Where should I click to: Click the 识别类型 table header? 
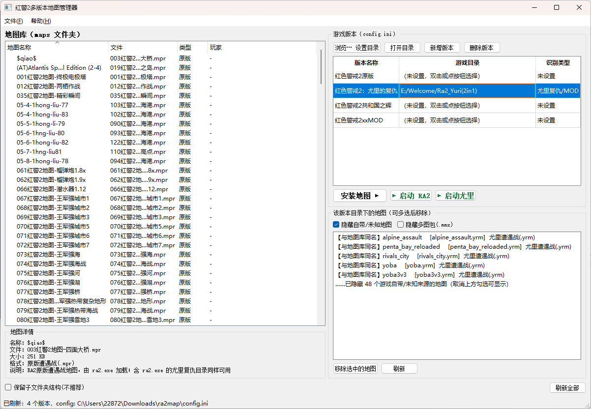(558, 63)
